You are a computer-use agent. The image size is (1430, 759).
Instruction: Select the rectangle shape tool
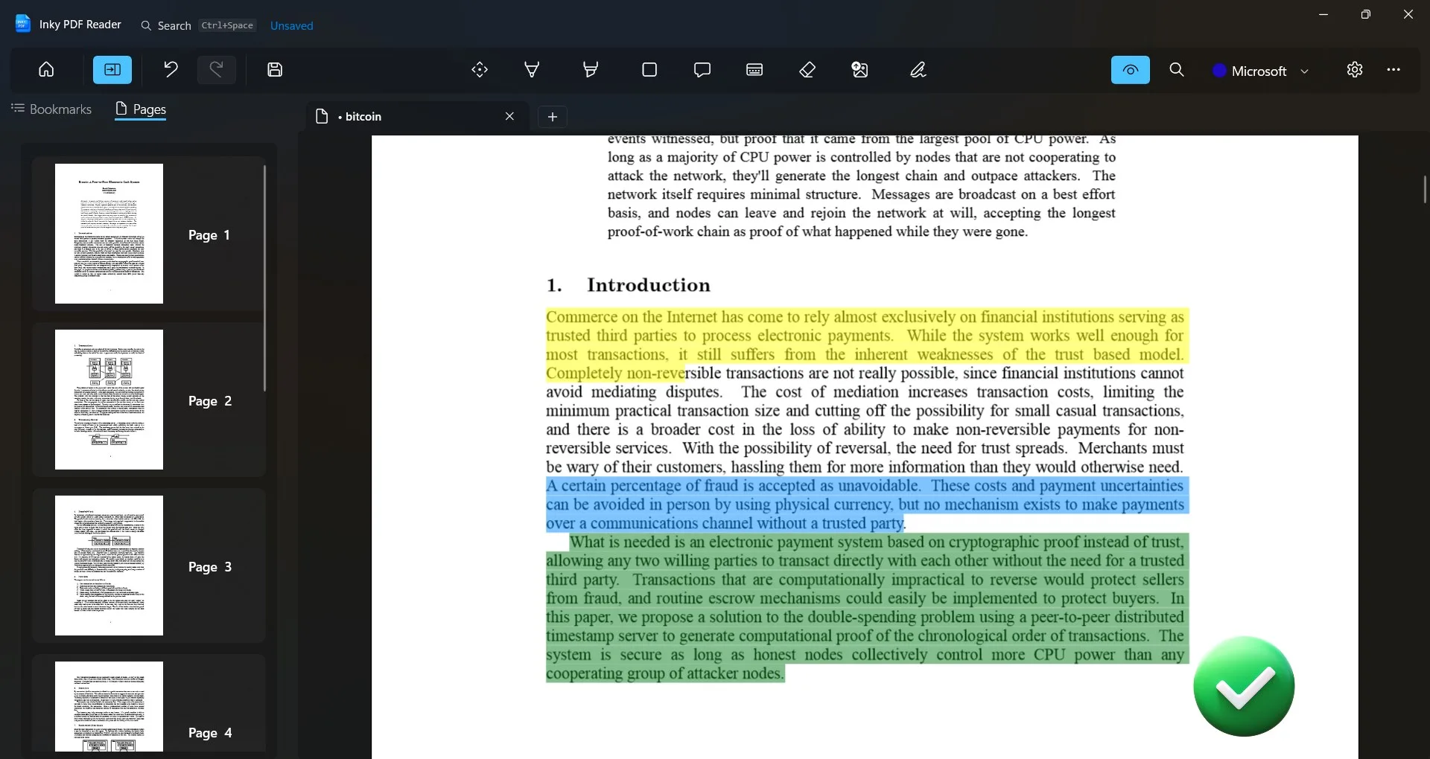coord(649,70)
